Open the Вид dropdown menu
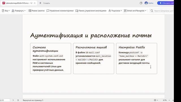The height and width of the screenshot is (102, 181). [x=6, y=11]
